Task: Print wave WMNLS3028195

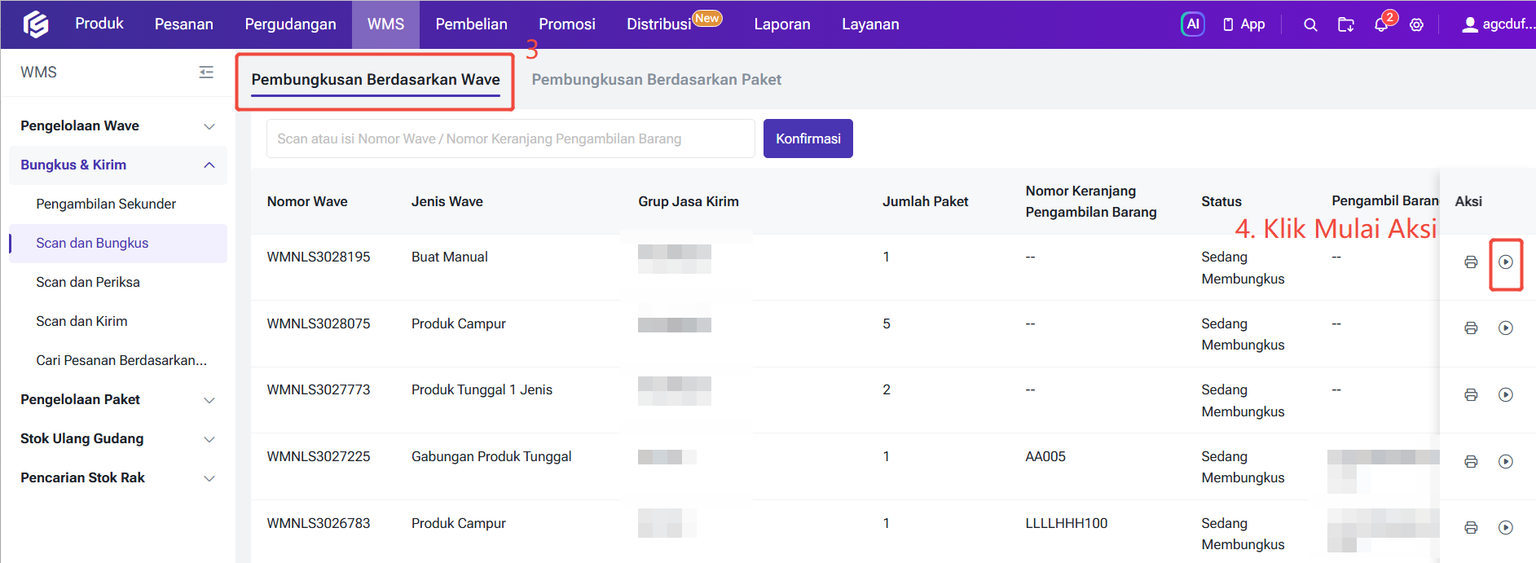Action: 1471,262
